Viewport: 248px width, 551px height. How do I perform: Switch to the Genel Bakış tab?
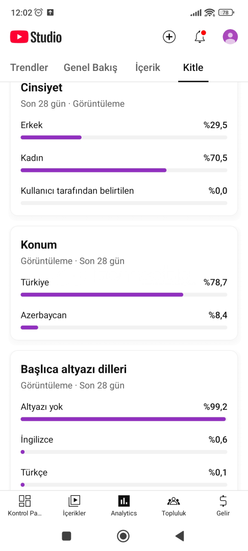coord(91,67)
